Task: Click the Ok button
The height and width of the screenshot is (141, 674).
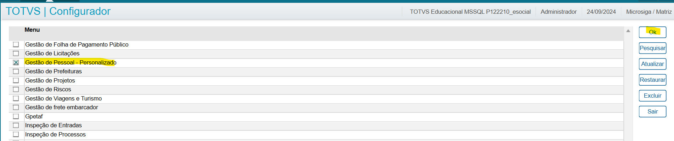Action: click(x=652, y=32)
